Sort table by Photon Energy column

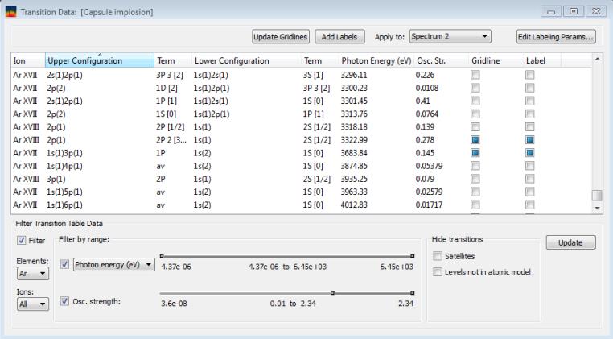tap(376, 61)
